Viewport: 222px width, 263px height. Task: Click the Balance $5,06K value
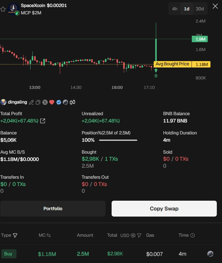(x=8, y=140)
